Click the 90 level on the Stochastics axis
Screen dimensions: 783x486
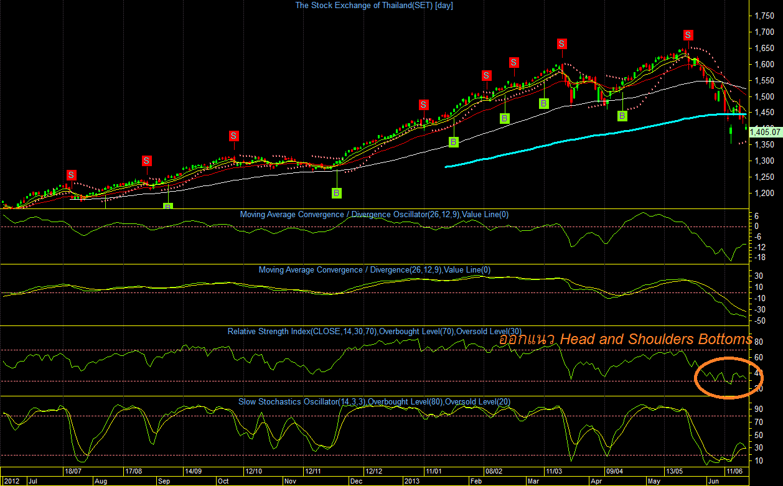(759, 409)
